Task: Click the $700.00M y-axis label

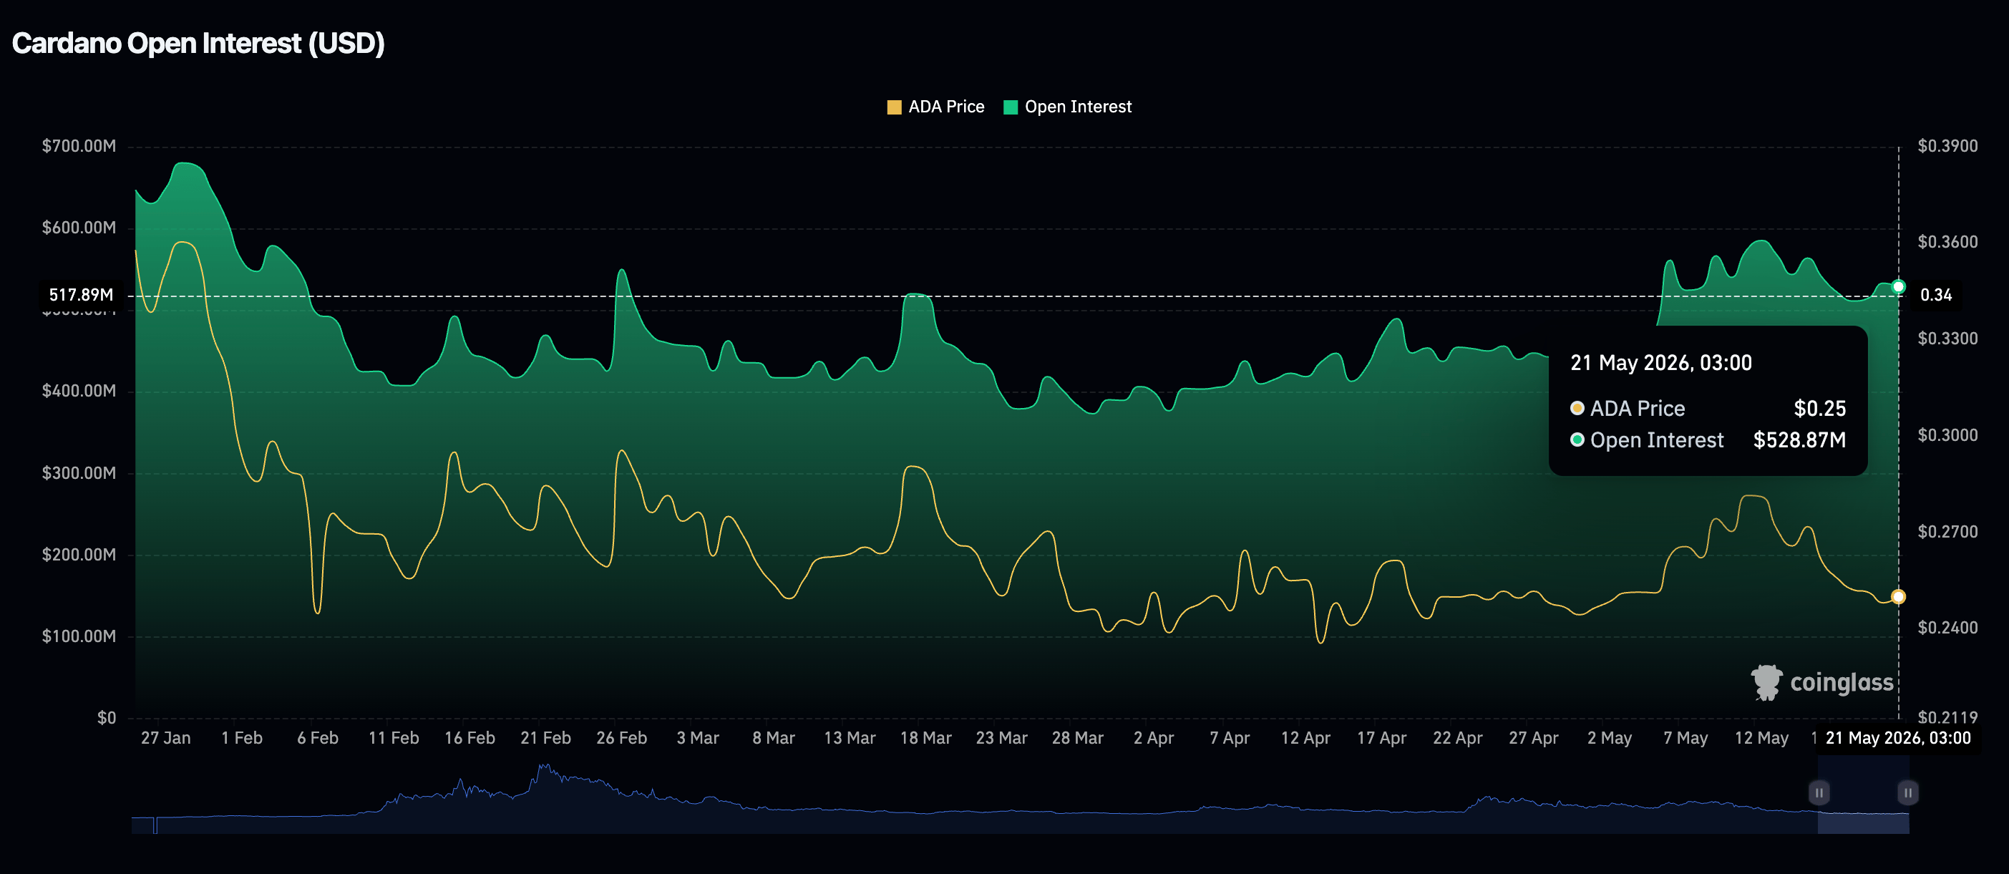Action: pyautogui.click(x=79, y=146)
